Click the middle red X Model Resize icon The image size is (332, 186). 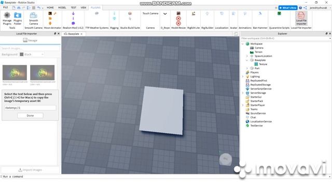(178, 19)
